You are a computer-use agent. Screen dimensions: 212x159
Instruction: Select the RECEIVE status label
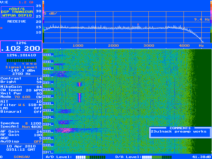click(x=17, y=21)
